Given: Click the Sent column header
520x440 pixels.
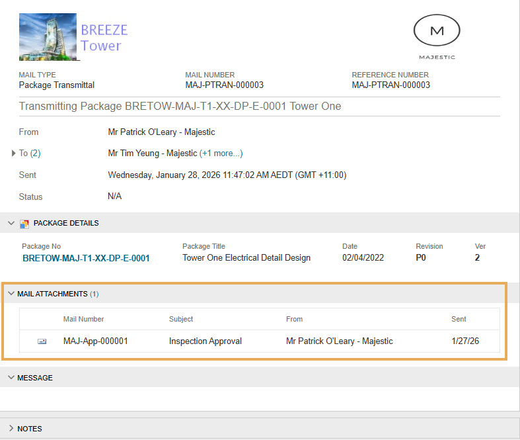Looking at the screenshot, I should coord(459,319).
